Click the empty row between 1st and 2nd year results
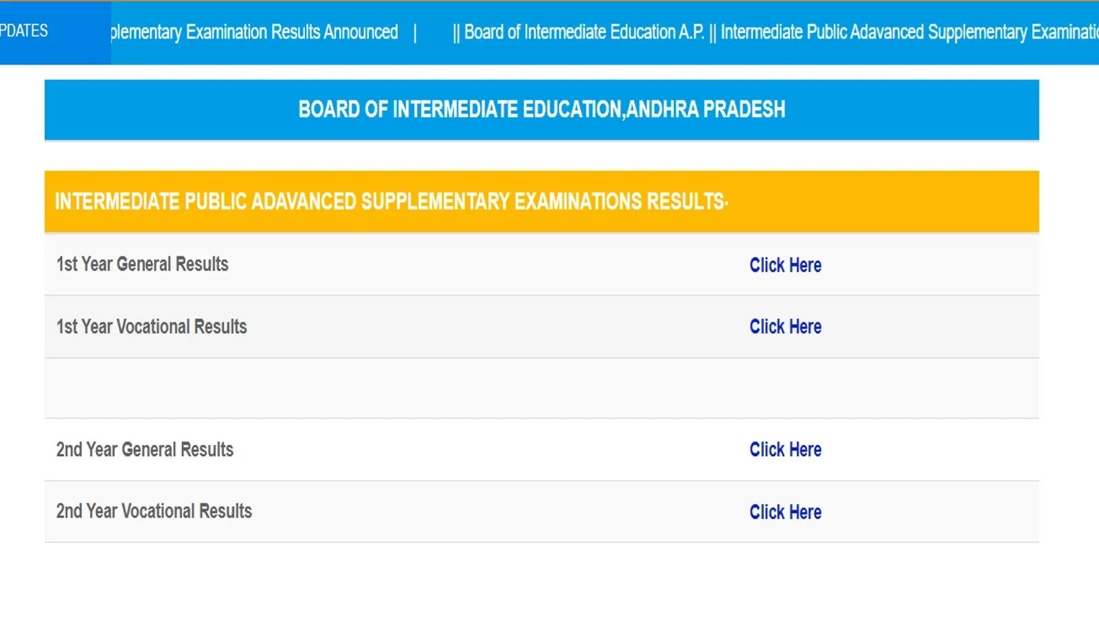Screen dimensions: 1099x618 coord(541,388)
